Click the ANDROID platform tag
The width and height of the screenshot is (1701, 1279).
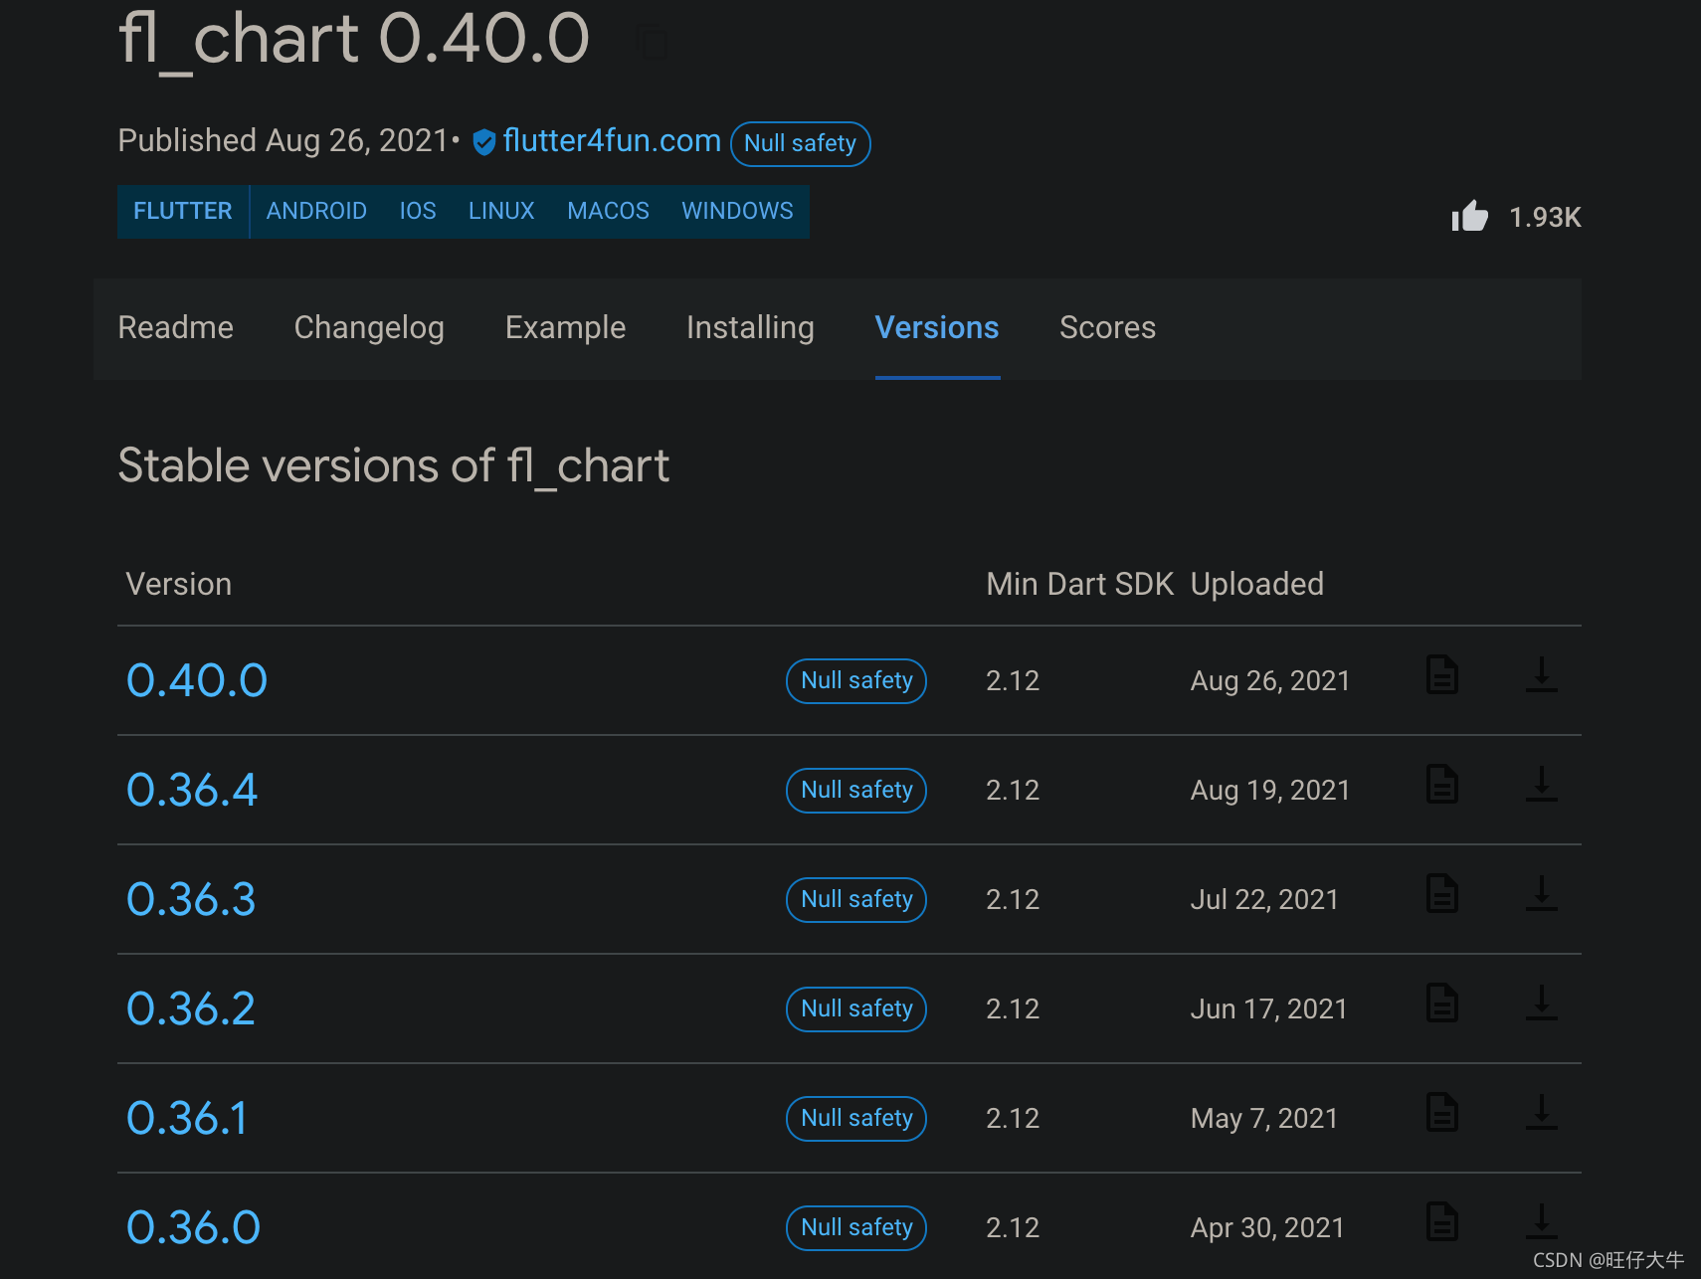pyautogui.click(x=316, y=211)
